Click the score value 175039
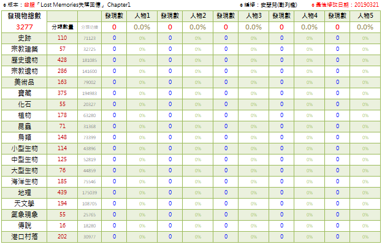The image size is (382, 244). (x=90, y=193)
